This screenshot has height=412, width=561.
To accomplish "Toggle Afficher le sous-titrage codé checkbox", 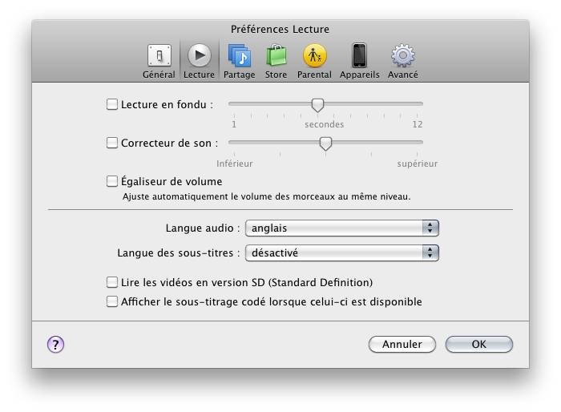I will tap(112, 302).
